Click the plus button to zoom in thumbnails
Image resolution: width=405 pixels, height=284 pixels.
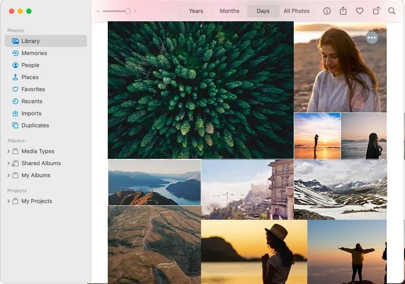click(x=135, y=11)
